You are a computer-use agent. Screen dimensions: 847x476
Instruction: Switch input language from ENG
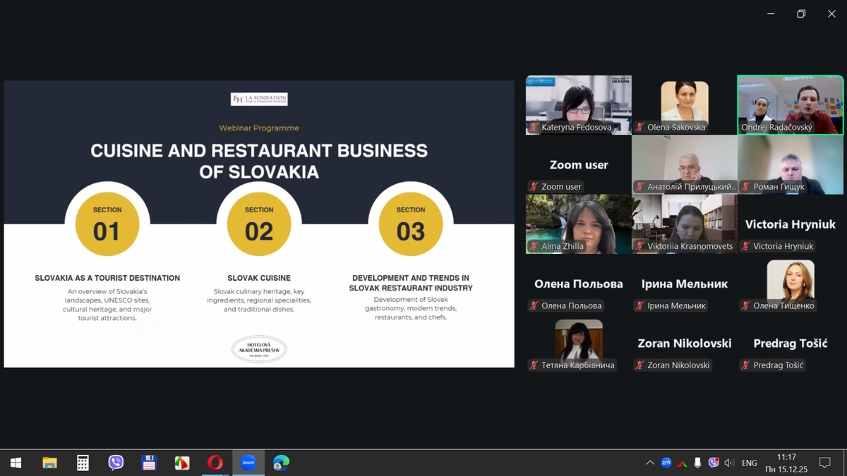[750, 463]
